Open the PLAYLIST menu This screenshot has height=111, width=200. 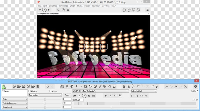click(96, 6)
